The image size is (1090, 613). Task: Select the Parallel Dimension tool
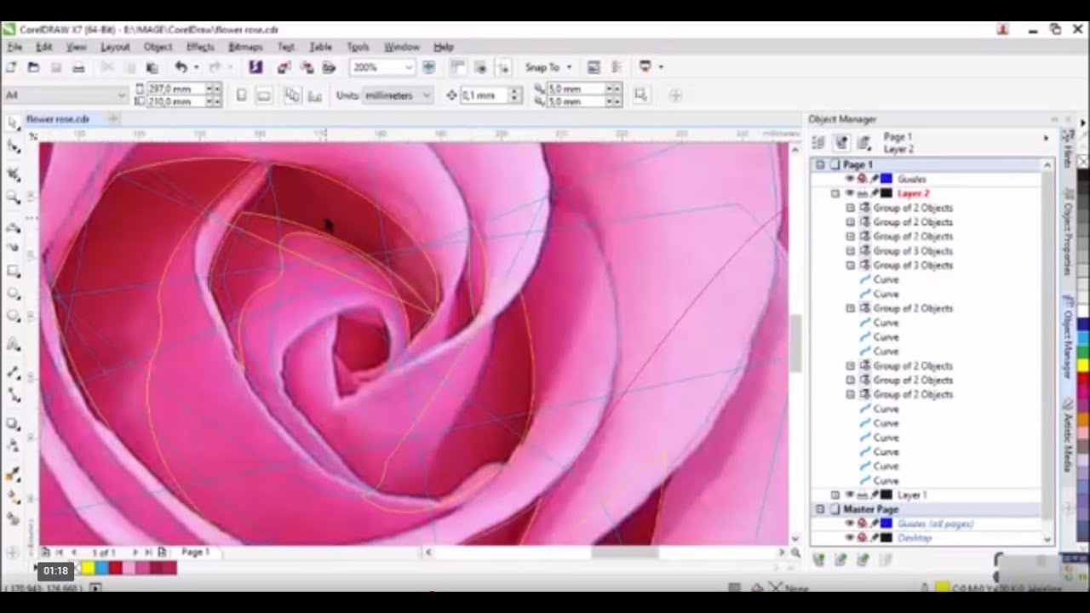13,373
